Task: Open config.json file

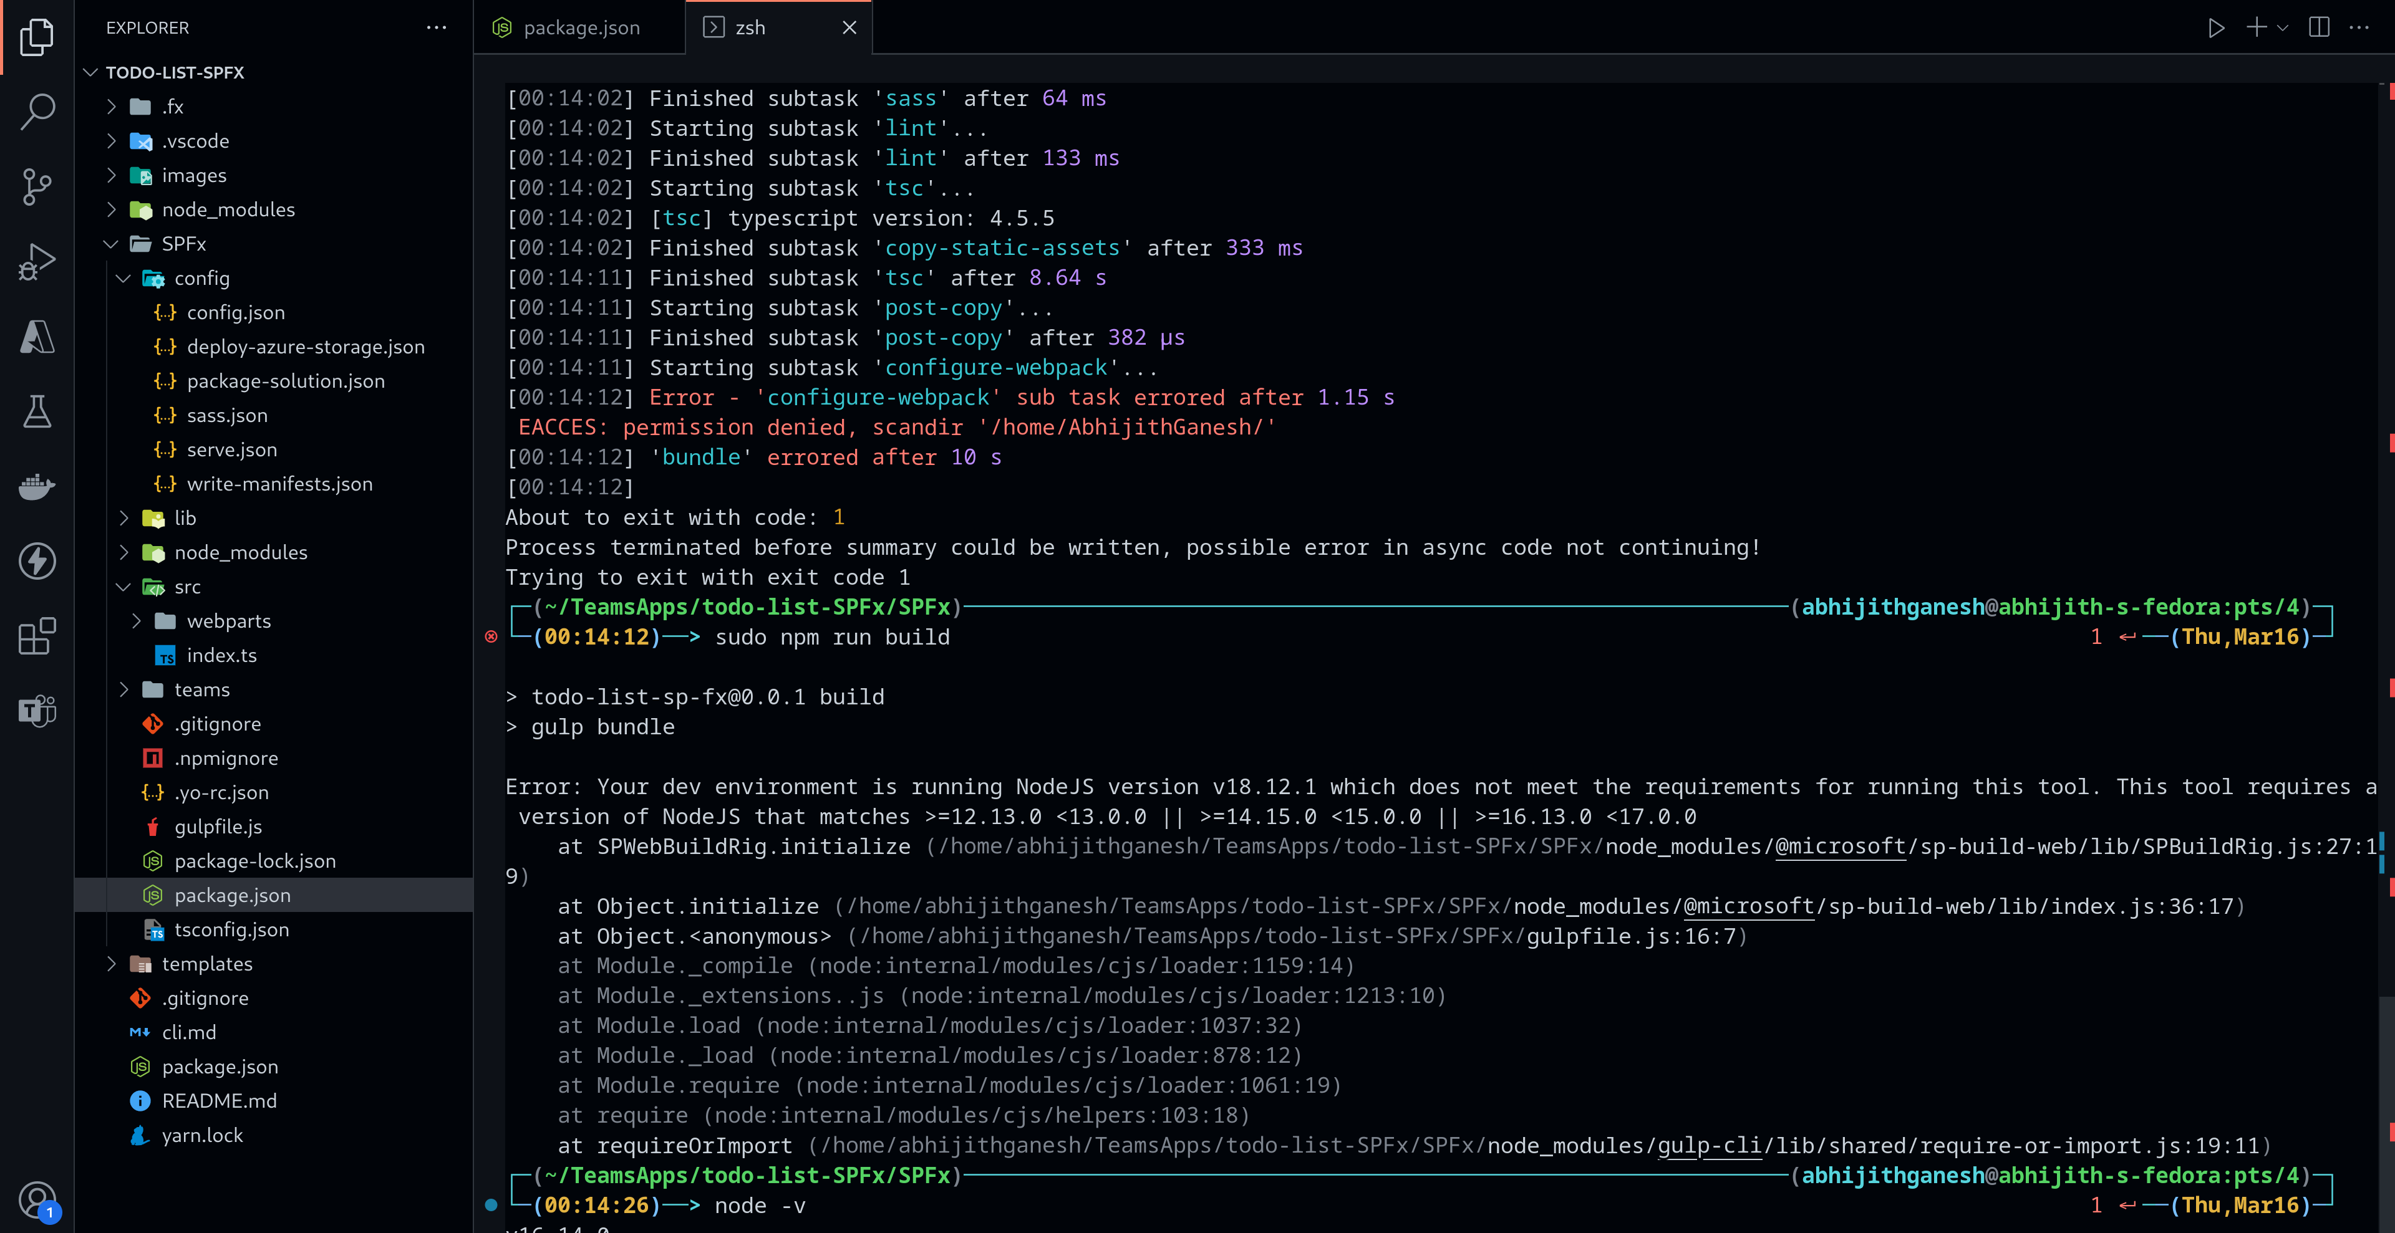Action: 236,313
